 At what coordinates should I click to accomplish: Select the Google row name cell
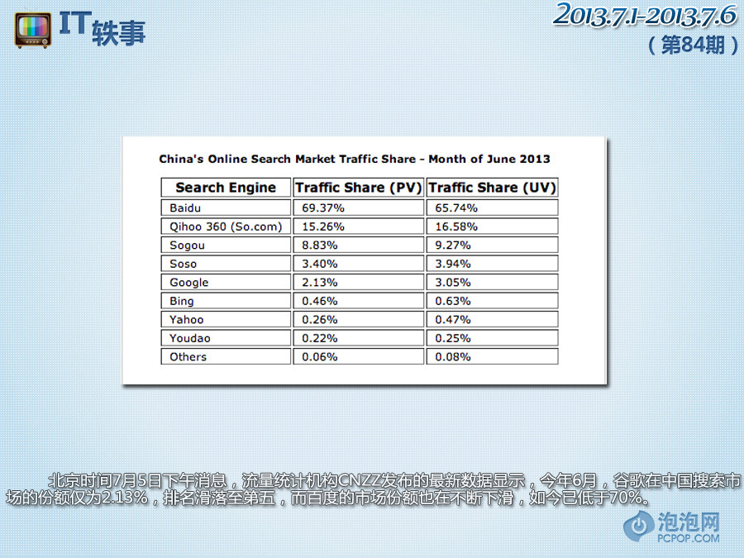(x=226, y=283)
